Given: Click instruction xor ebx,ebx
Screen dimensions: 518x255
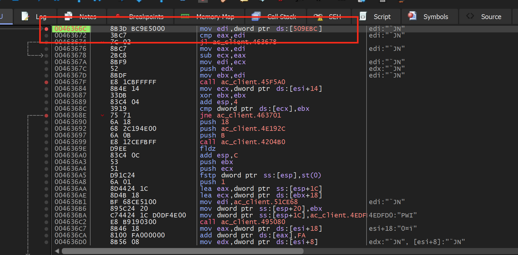Looking at the screenshot, I should pos(223,95).
